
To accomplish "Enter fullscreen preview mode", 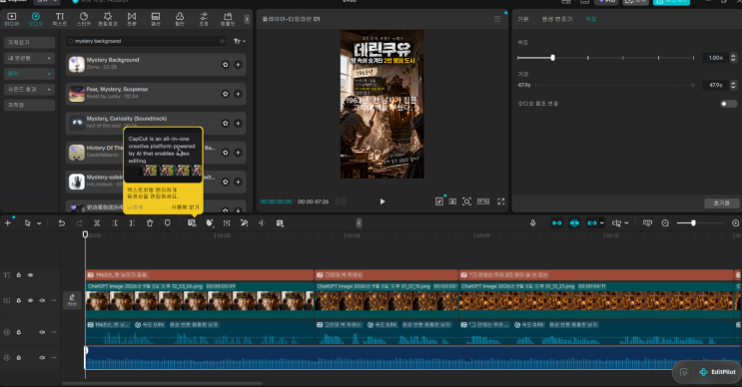I will (x=500, y=201).
